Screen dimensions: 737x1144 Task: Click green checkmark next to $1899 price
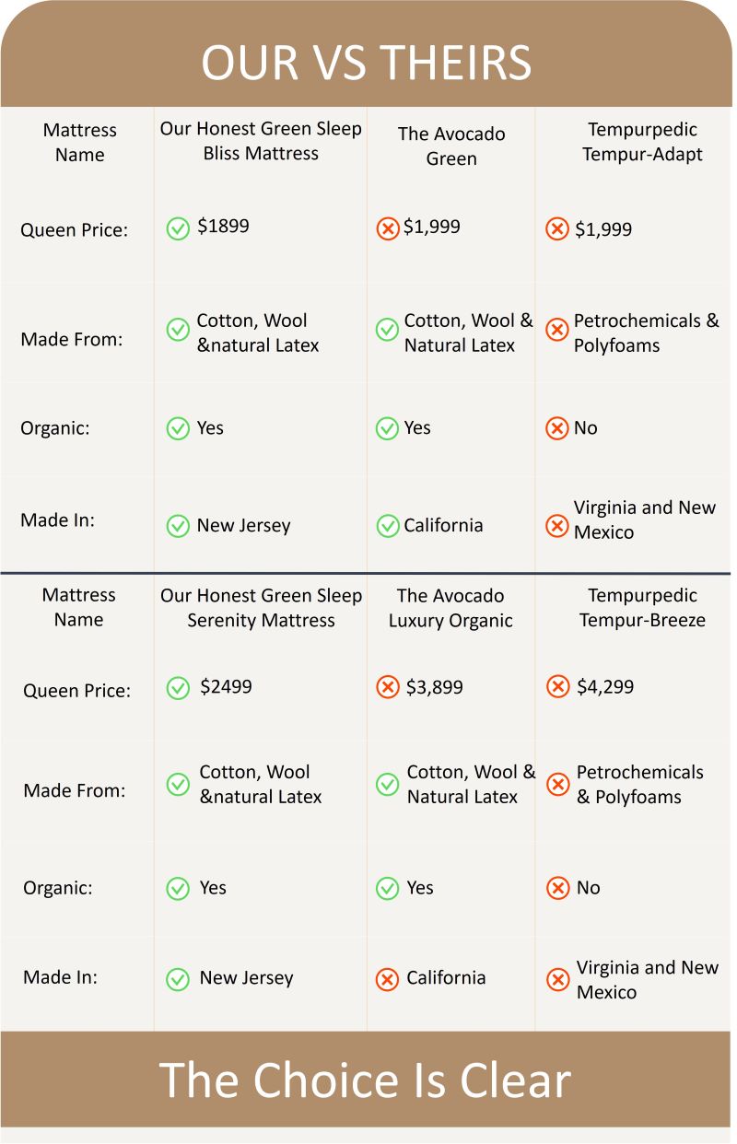(x=178, y=228)
